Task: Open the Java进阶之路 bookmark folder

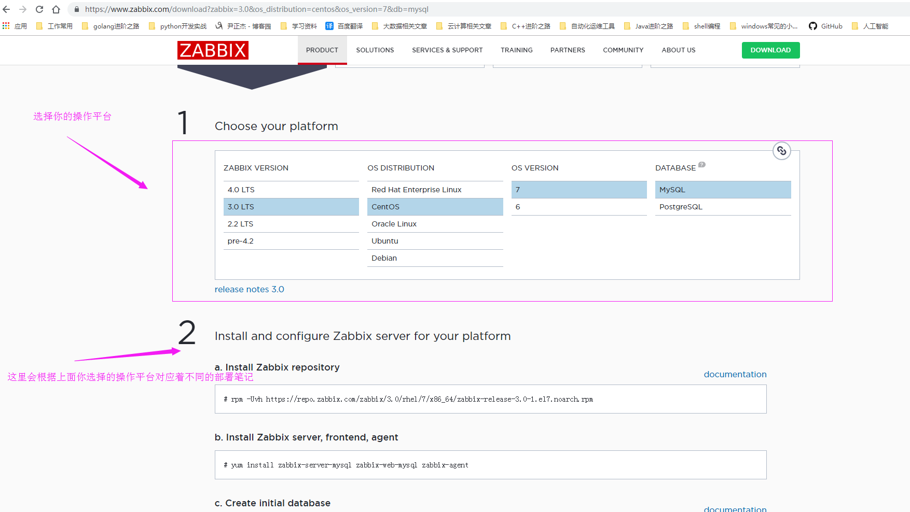Action: click(x=649, y=26)
